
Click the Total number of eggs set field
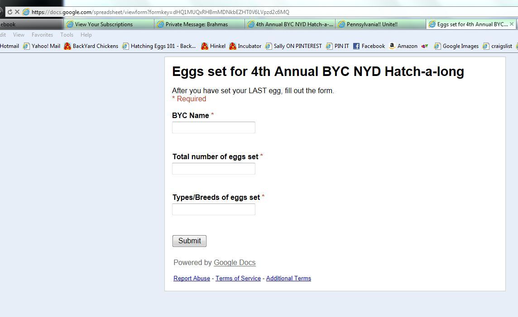click(x=214, y=169)
